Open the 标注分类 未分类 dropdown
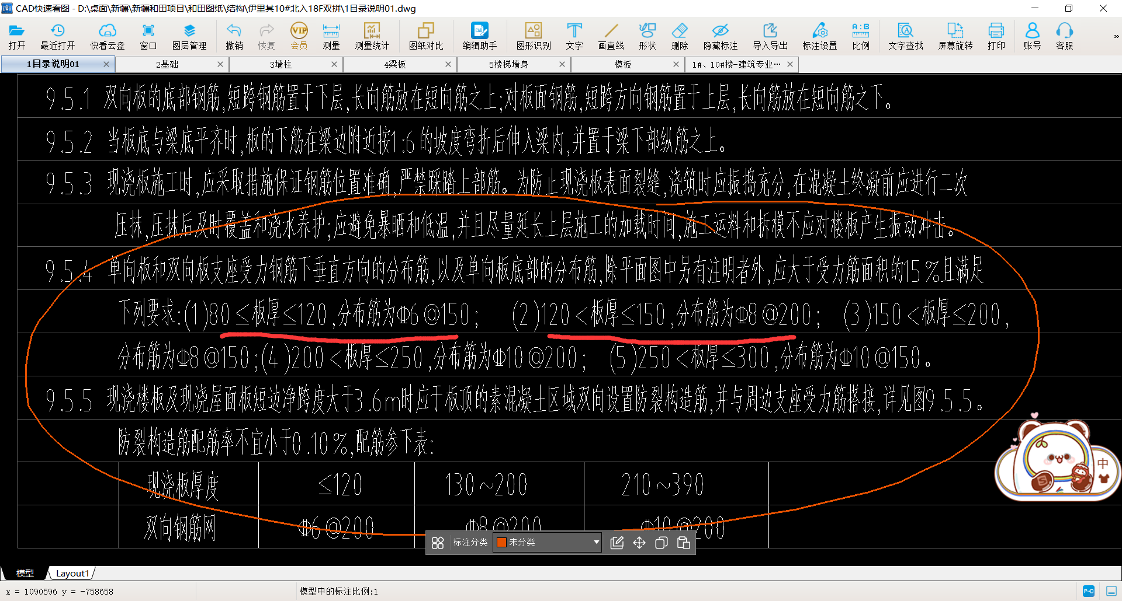The height and width of the screenshot is (601, 1122). click(547, 543)
